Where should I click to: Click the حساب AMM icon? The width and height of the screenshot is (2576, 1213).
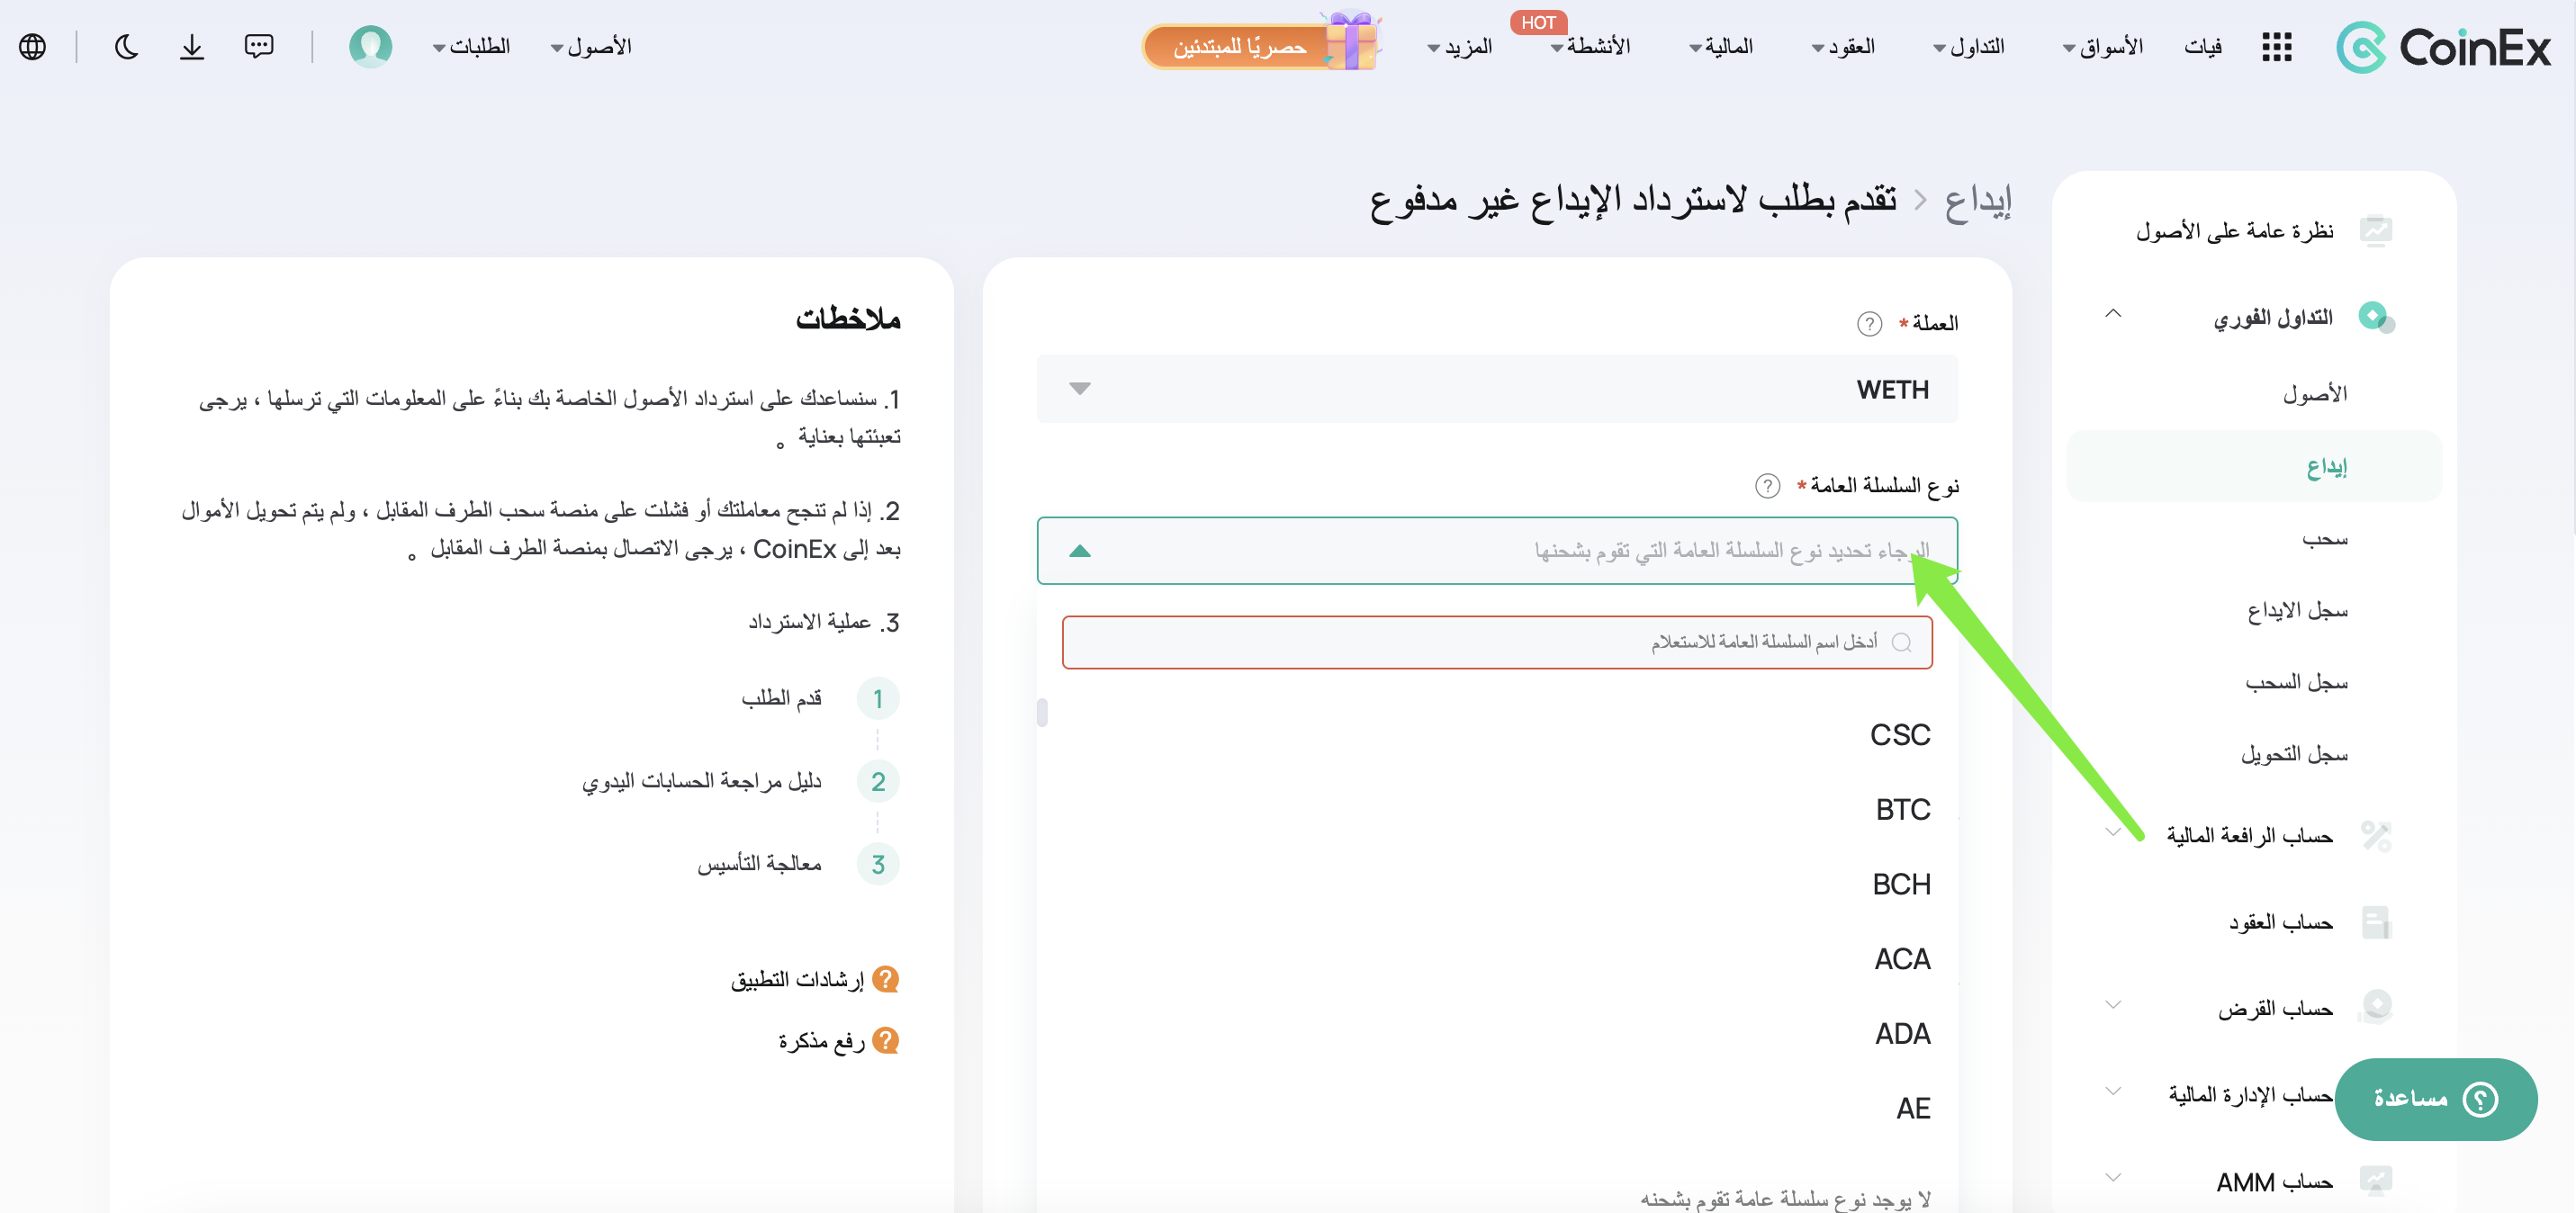click(x=2376, y=1181)
